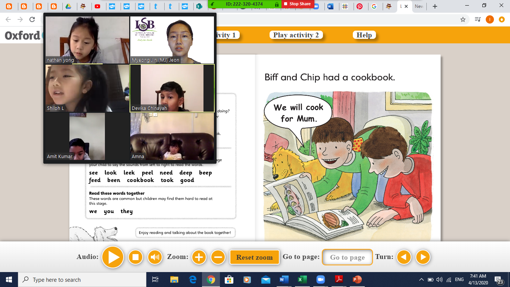Click the orange Chrome update icon

tap(501, 19)
